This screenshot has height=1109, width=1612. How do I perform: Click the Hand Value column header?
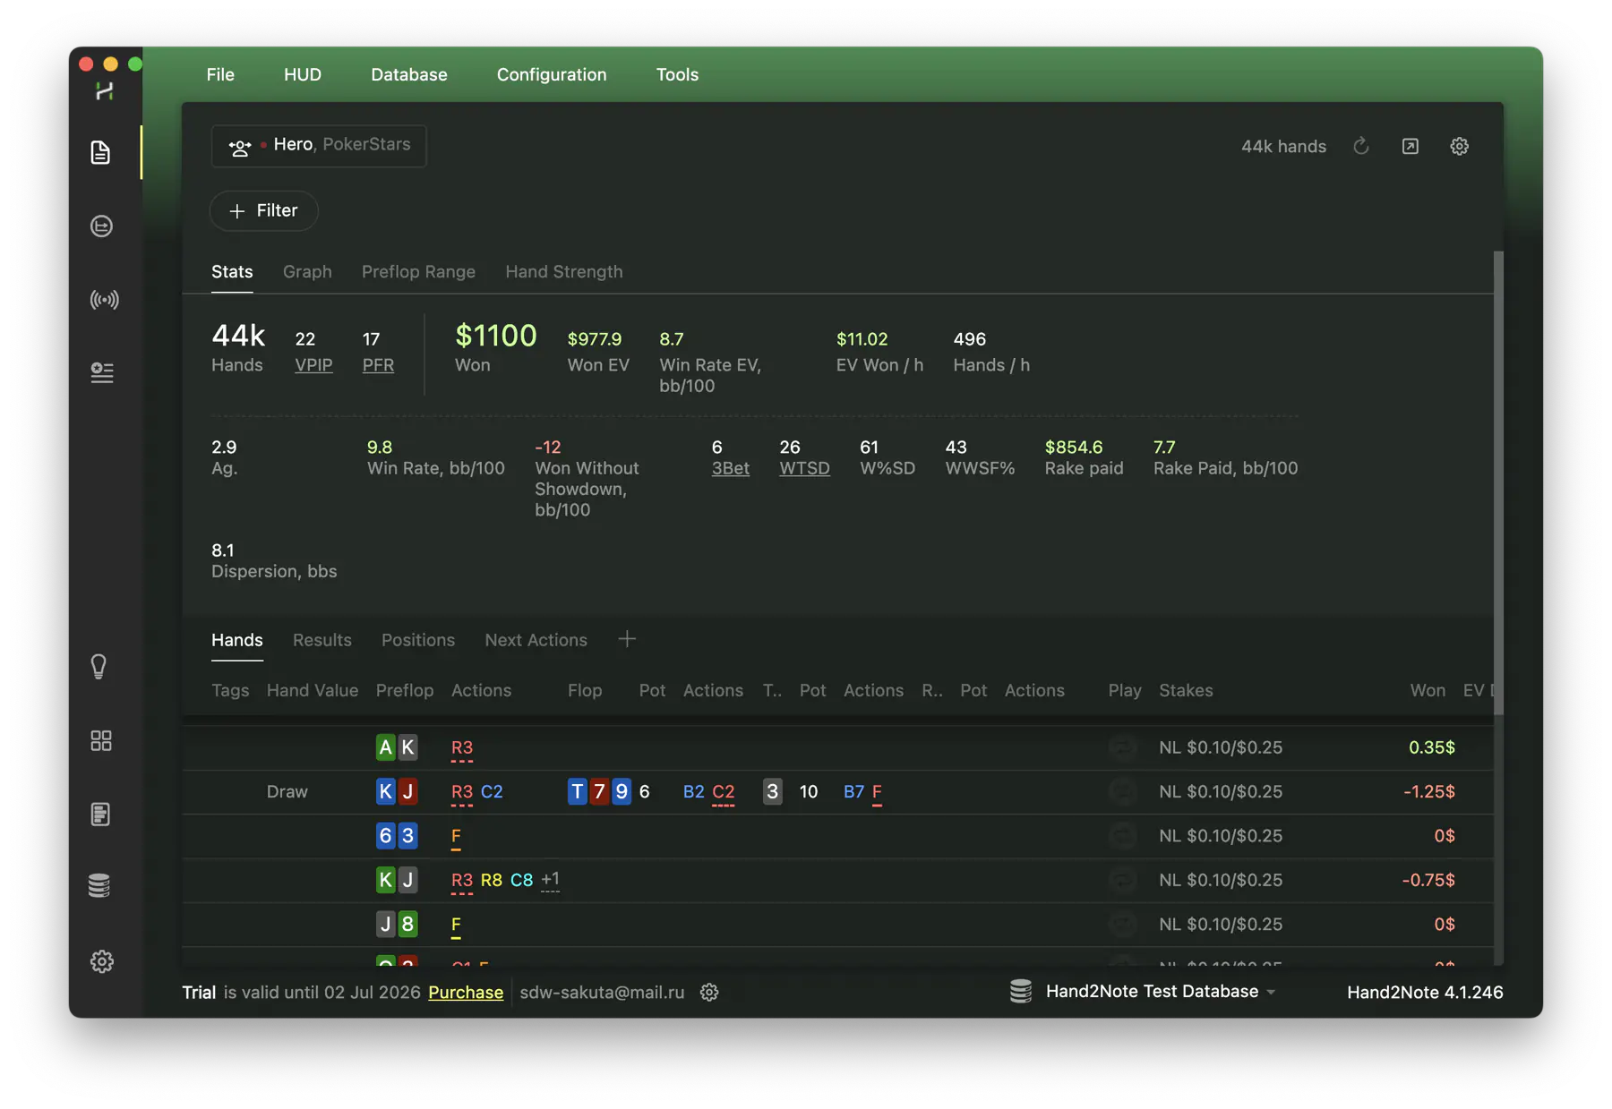pos(313,690)
